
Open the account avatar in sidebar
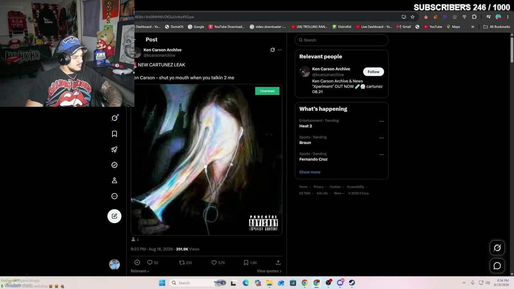click(114, 264)
